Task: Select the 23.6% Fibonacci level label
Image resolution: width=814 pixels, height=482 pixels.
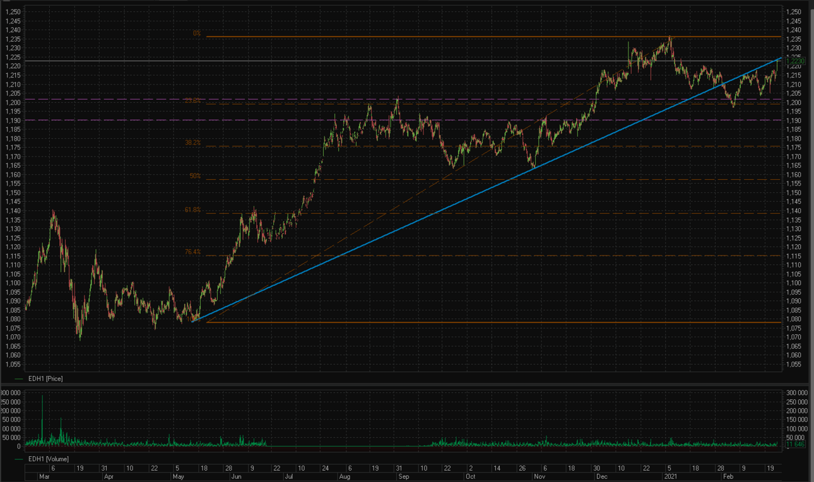Action: point(192,101)
